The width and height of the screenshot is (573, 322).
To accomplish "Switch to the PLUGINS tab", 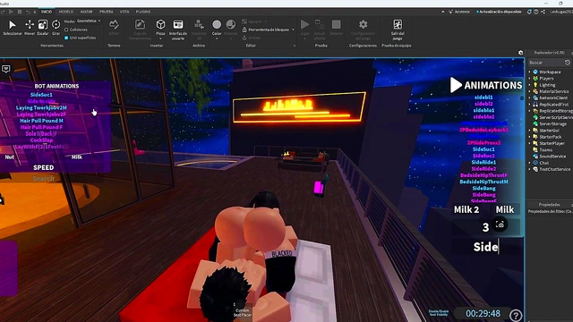I will [143, 12].
